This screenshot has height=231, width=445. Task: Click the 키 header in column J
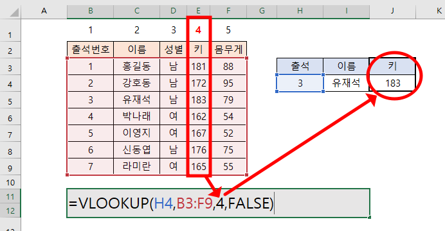point(392,67)
